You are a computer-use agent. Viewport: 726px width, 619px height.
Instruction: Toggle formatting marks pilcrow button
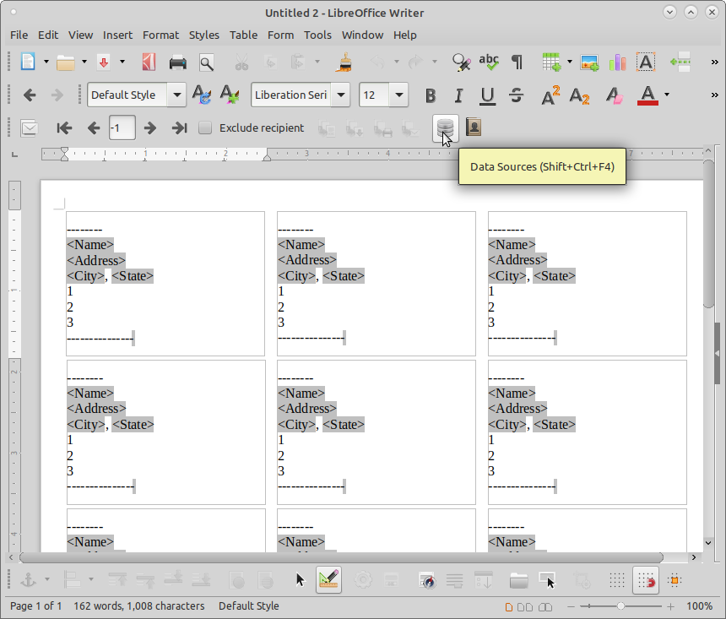point(516,62)
